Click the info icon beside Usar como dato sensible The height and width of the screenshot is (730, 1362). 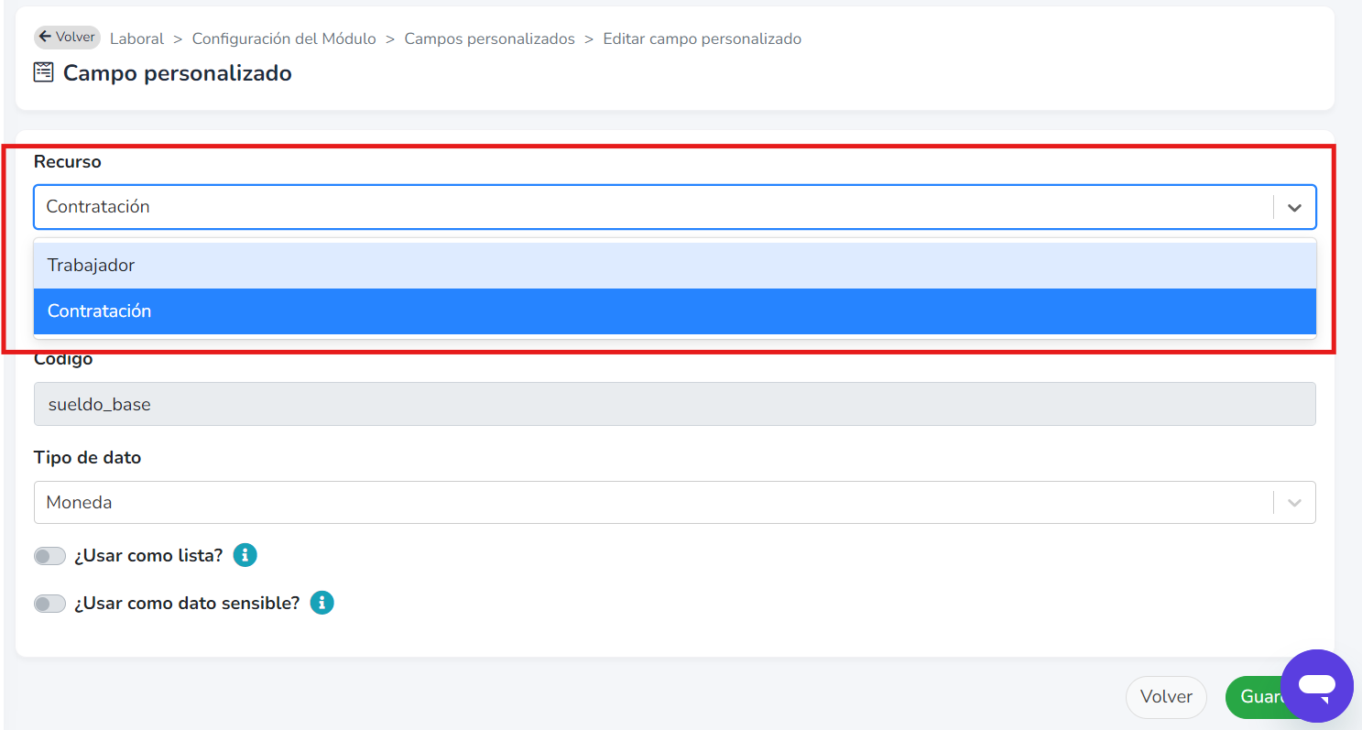[x=321, y=603]
